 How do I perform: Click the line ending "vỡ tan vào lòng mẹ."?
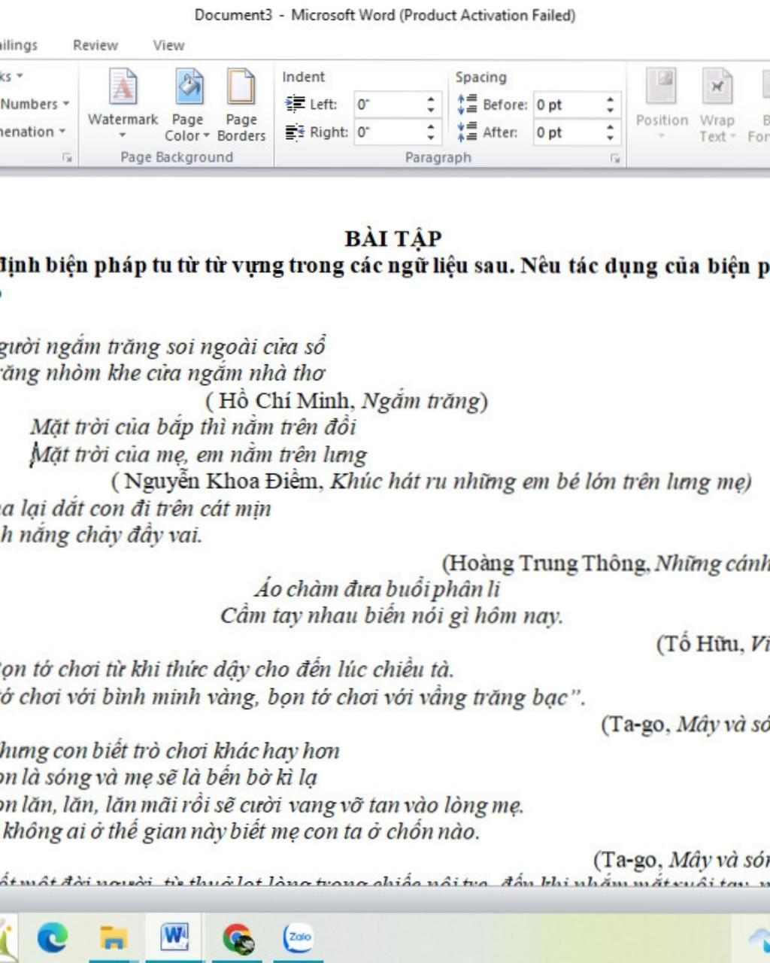262,806
